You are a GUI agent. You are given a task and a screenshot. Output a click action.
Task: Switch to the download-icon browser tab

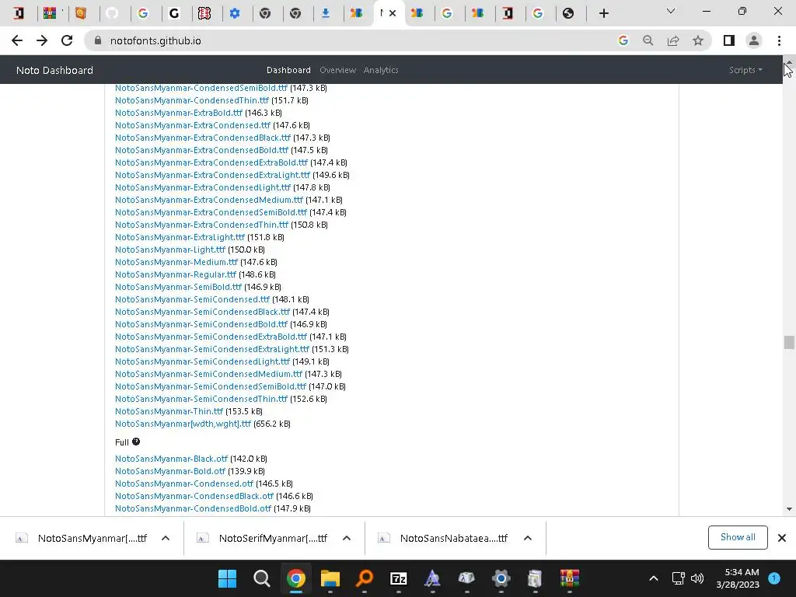click(x=326, y=13)
